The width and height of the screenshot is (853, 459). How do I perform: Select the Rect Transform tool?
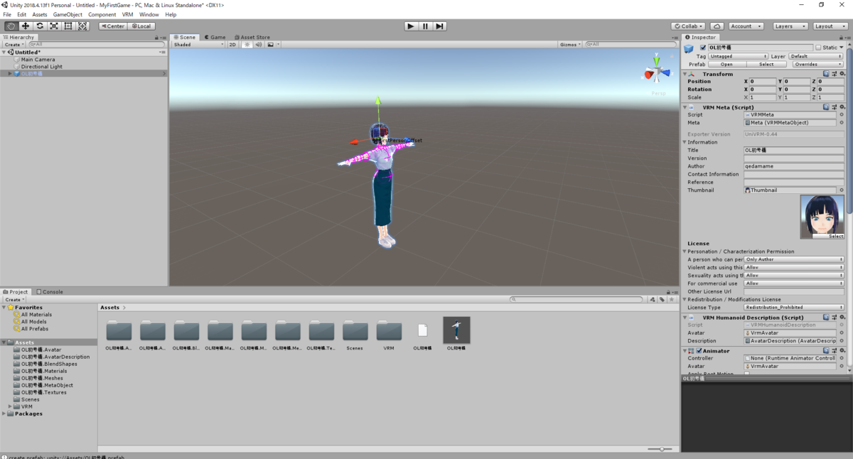point(68,26)
